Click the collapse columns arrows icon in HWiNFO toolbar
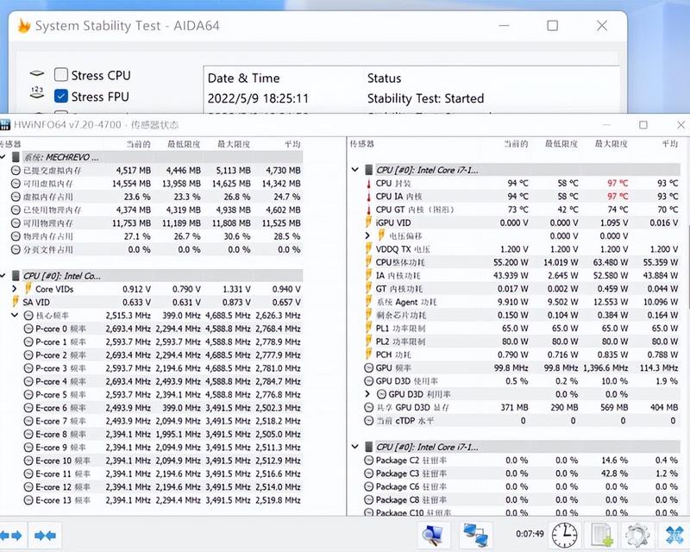Screen dimensions: 690x552 (x=45, y=536)
